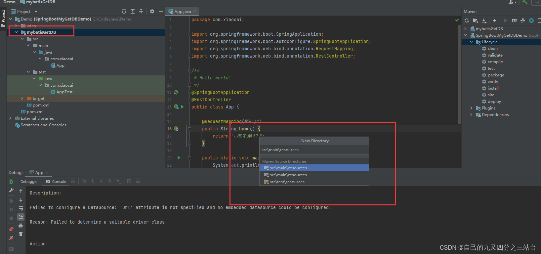541x254 pixels.
Task: Close App.java editor tab
Action: (195, 11)
